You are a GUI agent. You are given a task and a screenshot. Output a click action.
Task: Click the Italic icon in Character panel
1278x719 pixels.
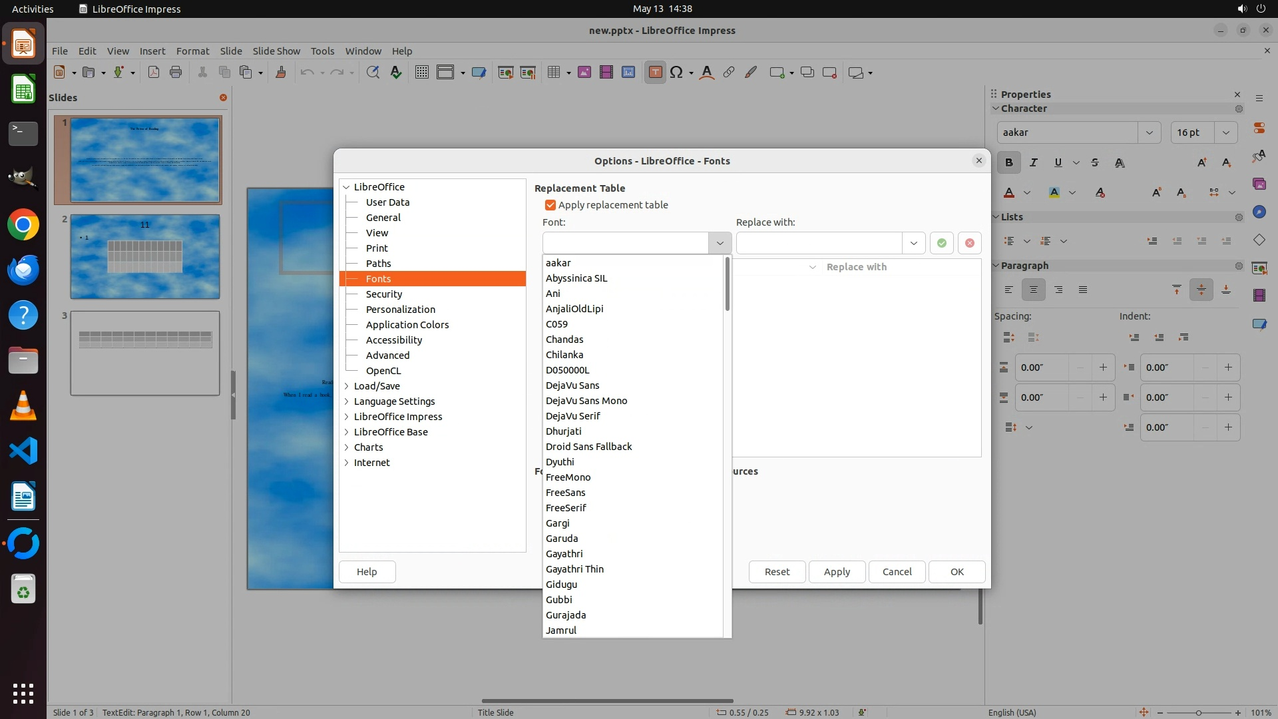pos(1034,162)
